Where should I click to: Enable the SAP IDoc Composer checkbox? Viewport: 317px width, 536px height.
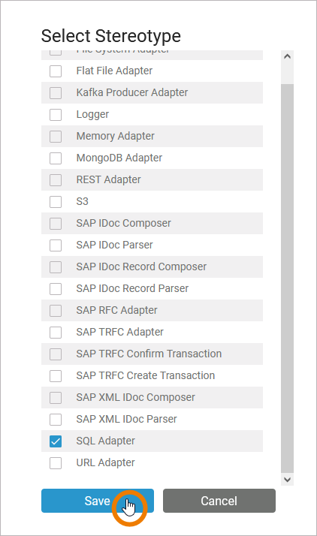[x=56, y=224]
